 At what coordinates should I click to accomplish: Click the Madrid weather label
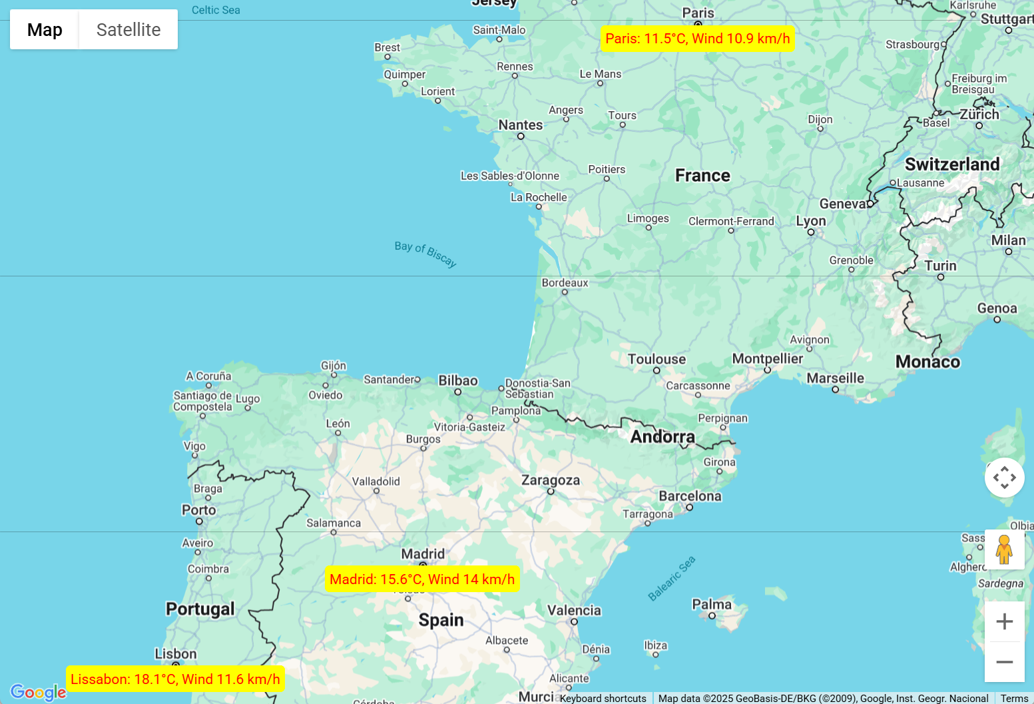pos(422,579)
